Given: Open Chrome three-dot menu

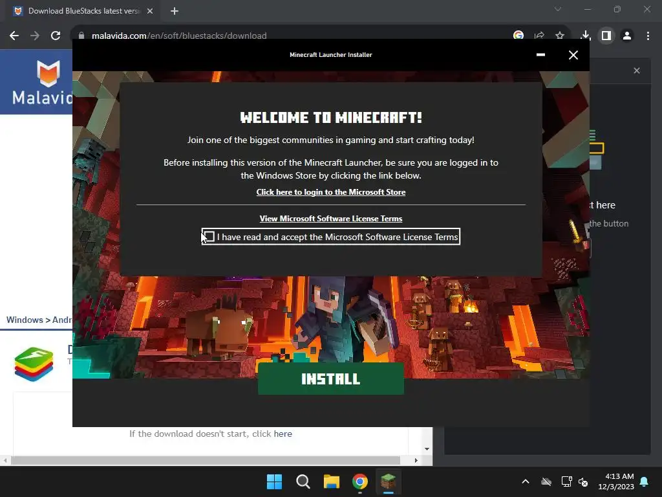Looking at the screenshot, I should pyautogui.click(x=648, y=36).
